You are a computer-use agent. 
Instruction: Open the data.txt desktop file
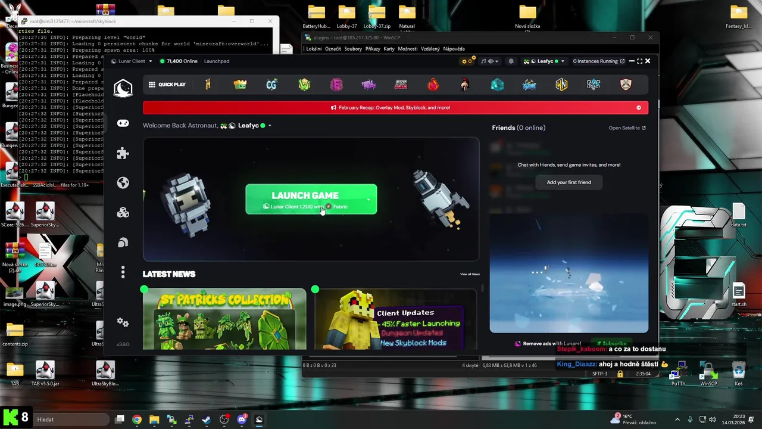739,216
